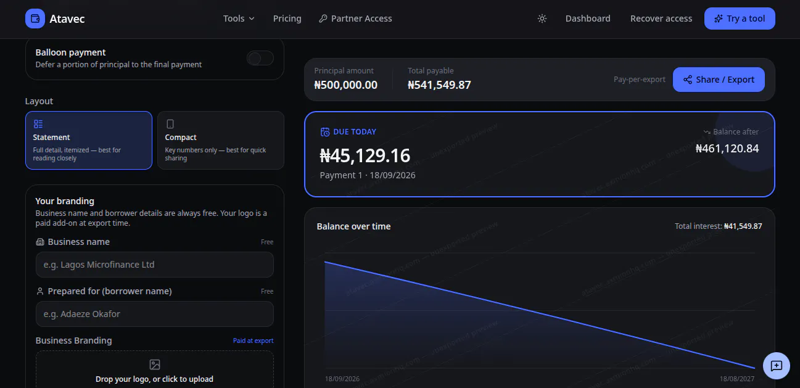Click the Payment 1 · 18/09/2026 text
This screenshot has height=388, width=800.
point(368,175)
